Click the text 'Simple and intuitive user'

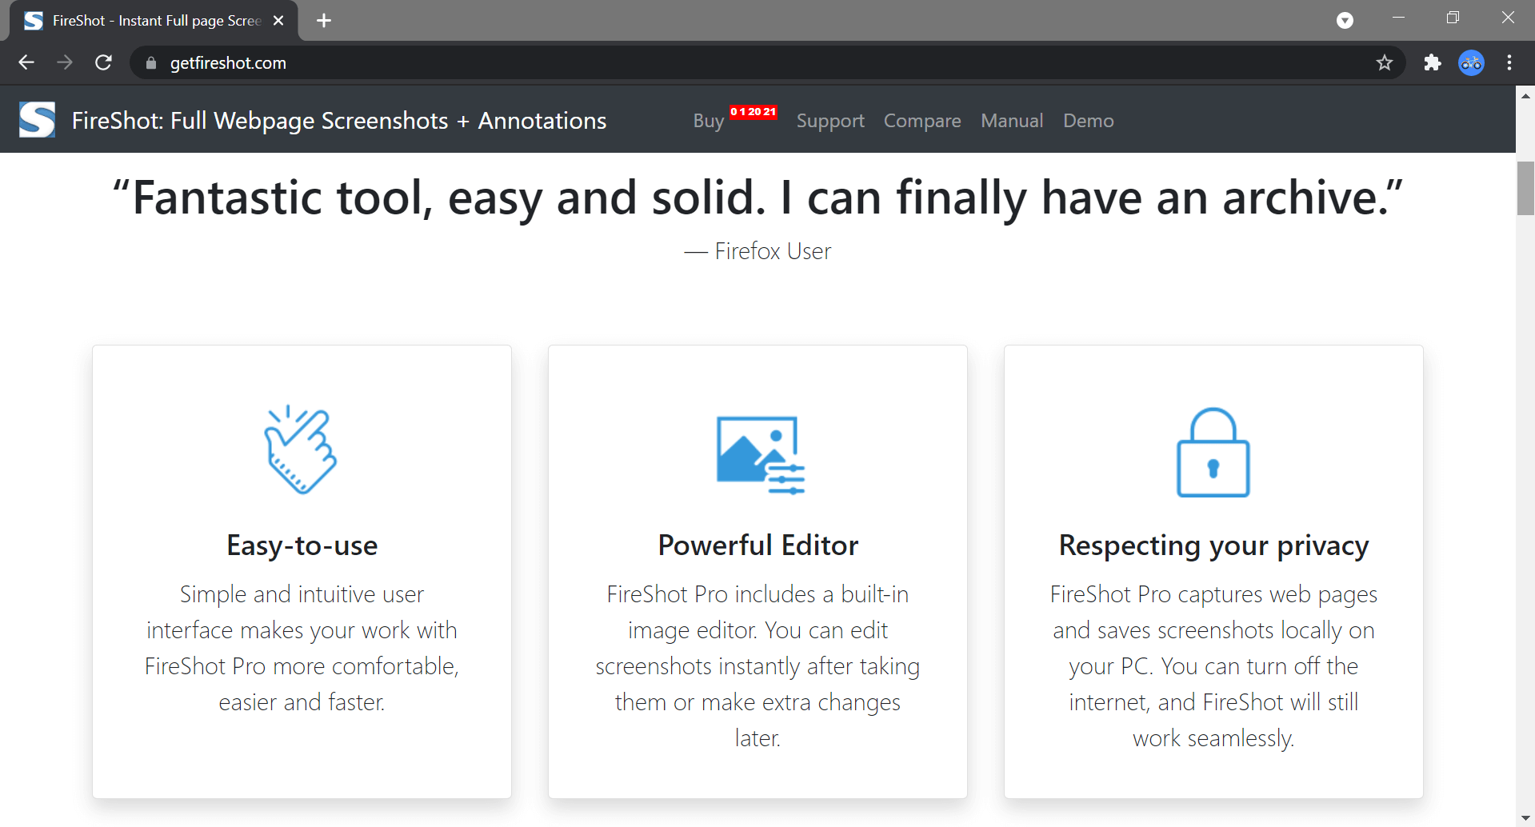pos(302,594)
